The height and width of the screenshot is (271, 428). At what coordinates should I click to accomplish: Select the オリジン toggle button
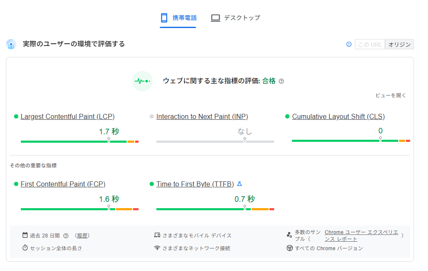click(x=400, y=44)
